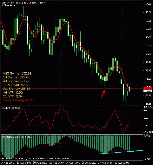Click the '27 Aug 04:00' time axis label
Image resolution: width=153 pixels, height=165 pixels.
pos(106,163)
